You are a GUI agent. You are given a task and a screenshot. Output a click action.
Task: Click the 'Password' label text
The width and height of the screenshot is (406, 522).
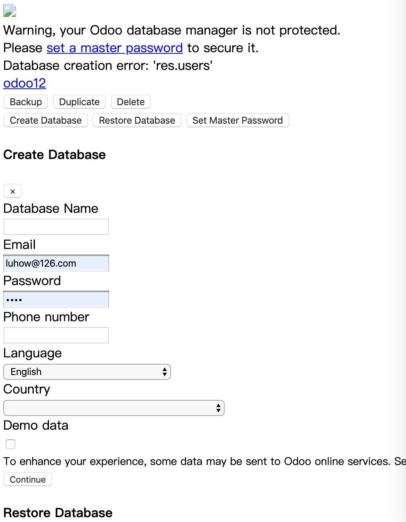32,281
